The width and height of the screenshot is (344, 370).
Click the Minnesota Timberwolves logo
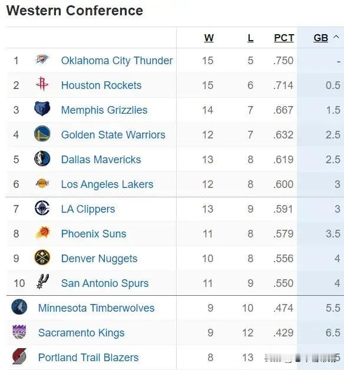(x=19, y=307)
